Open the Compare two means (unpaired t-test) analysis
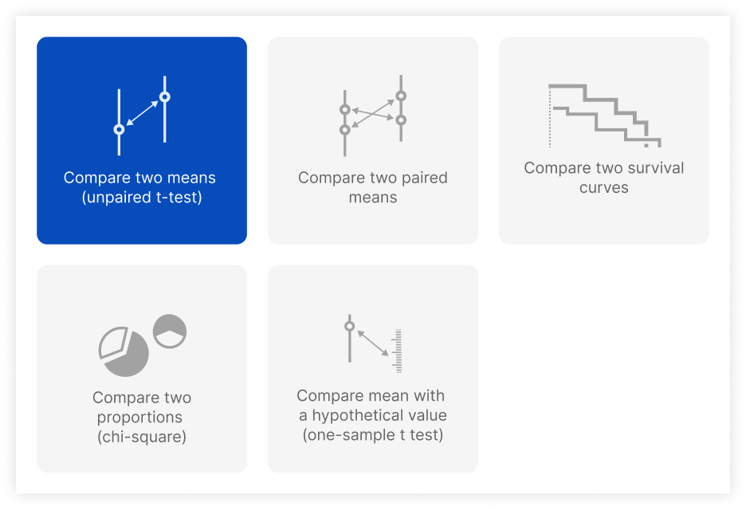This screenshot has width=746, height=510. 141,140
